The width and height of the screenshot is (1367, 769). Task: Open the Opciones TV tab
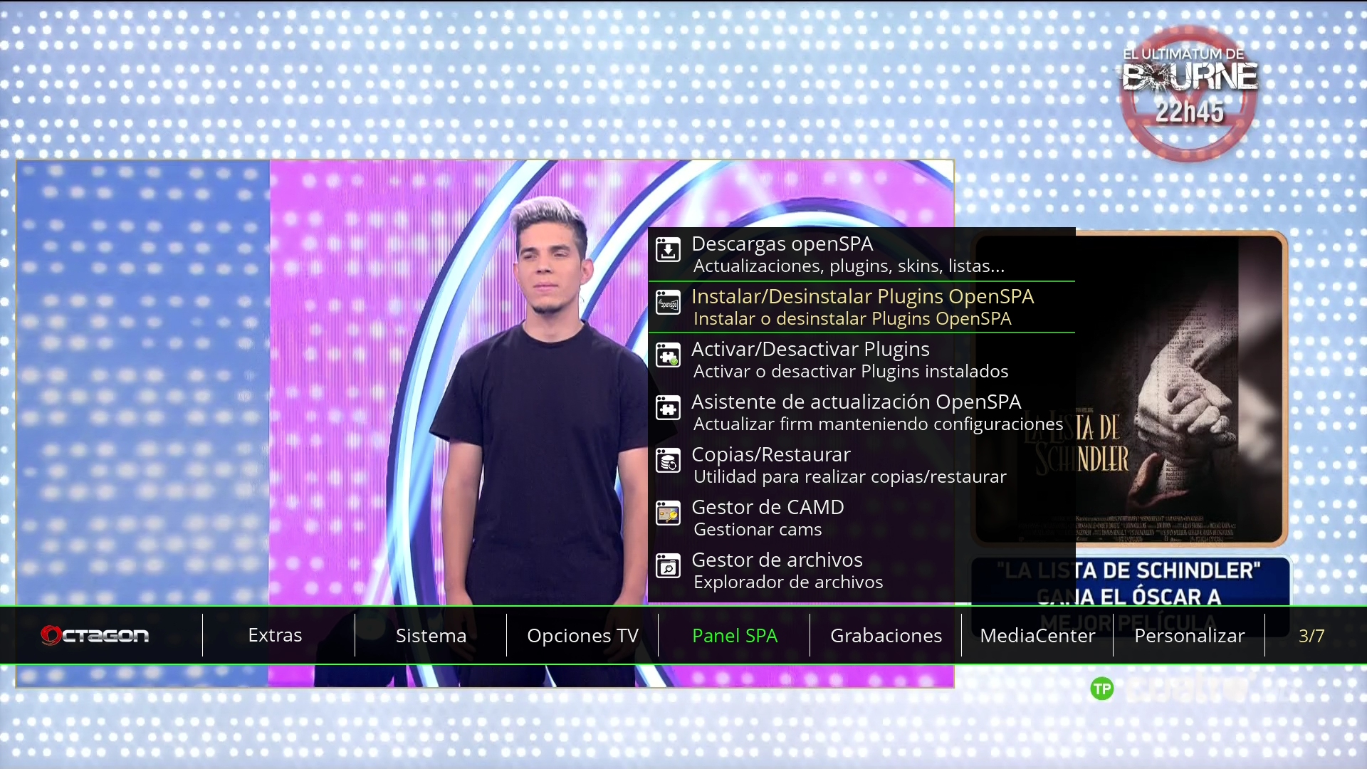click(582, 635)
